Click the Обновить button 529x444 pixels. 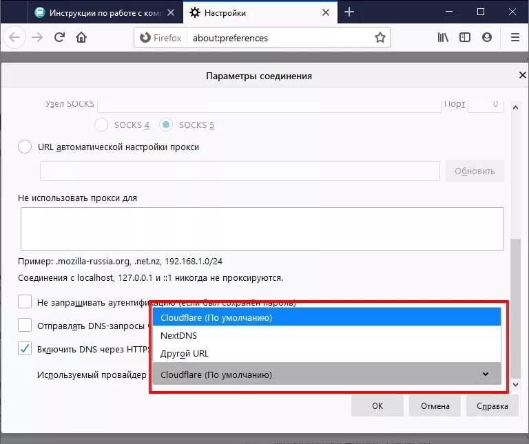(475, 171)
